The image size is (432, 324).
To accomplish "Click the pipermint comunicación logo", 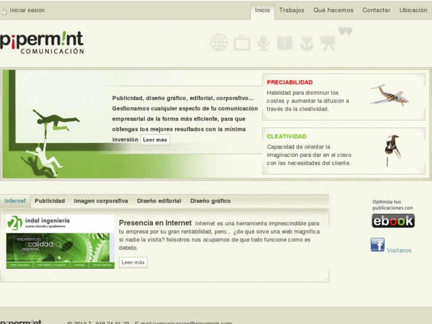I will [x=42, y=42].
